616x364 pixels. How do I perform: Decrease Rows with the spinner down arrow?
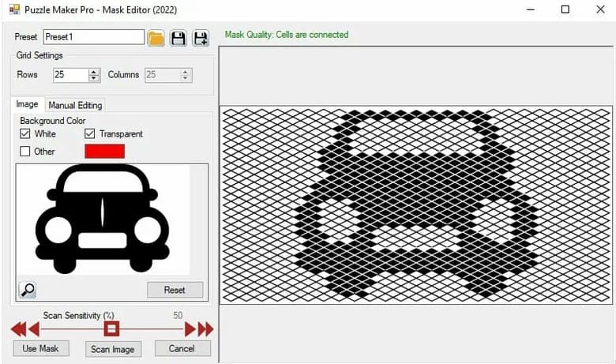click(94, 79)
